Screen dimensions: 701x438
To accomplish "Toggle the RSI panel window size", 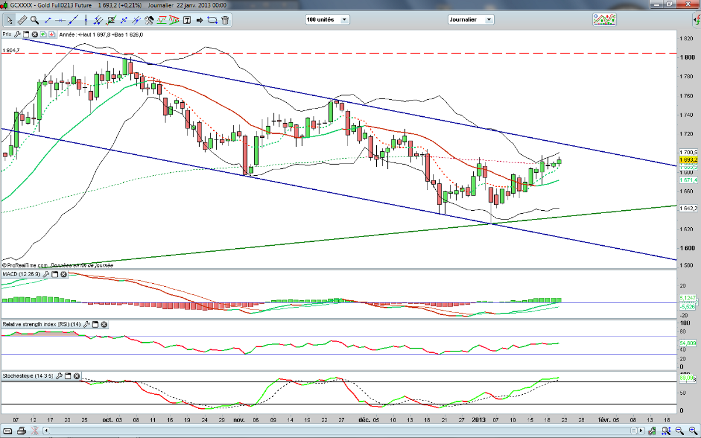I will point(95,324).
